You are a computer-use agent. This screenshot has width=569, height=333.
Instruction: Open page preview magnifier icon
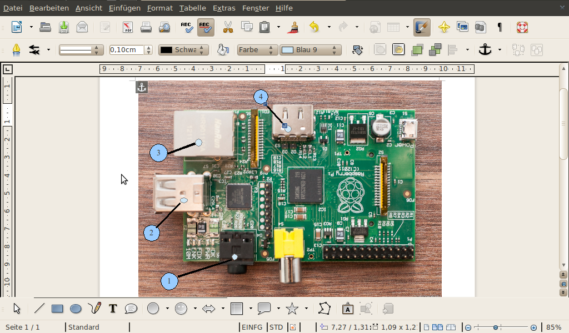(164, 27)
